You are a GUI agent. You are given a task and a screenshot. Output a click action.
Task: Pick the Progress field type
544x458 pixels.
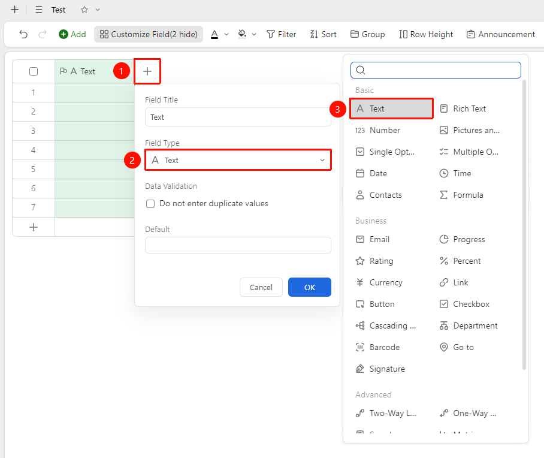[462, 239]
